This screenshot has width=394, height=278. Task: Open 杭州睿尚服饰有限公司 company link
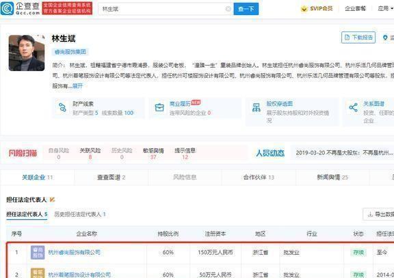coord(74,253)
